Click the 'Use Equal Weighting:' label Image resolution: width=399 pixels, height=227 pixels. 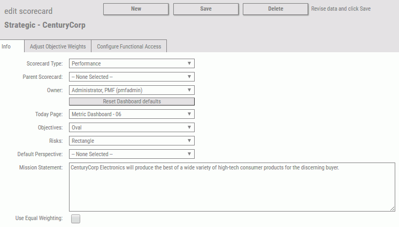click(x=39, y=218)
